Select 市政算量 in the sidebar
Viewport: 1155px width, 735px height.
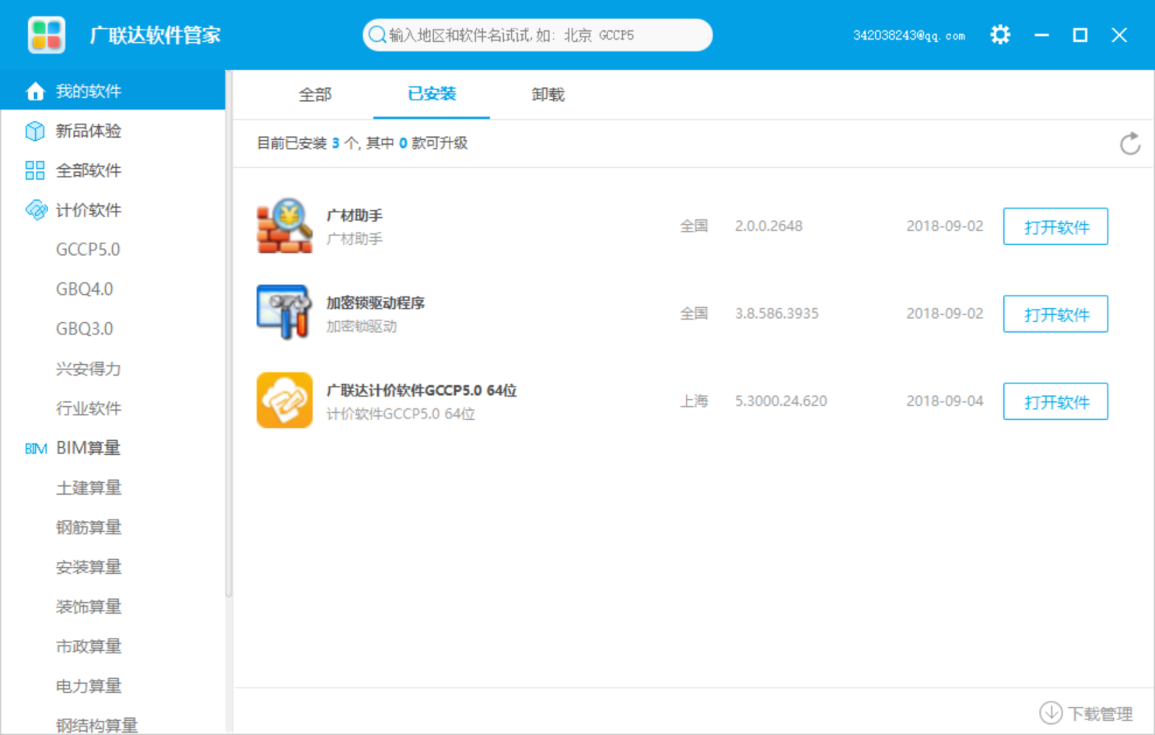89,646
